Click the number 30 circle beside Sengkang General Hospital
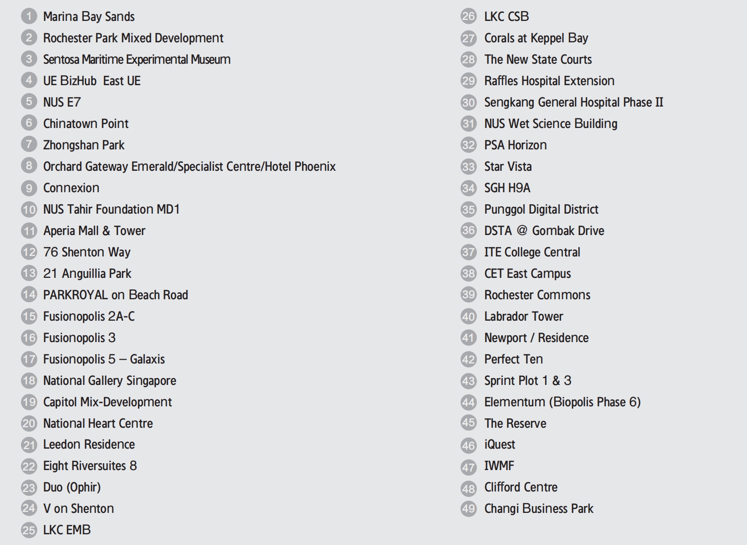Screen dimensions: 747x545 (468, 102)
